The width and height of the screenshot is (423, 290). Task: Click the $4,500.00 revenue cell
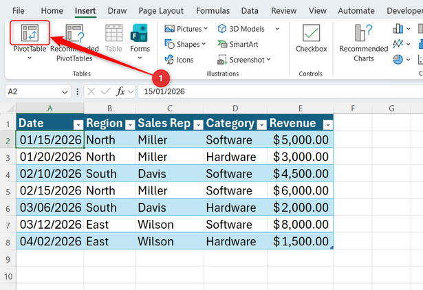(301, 174)
